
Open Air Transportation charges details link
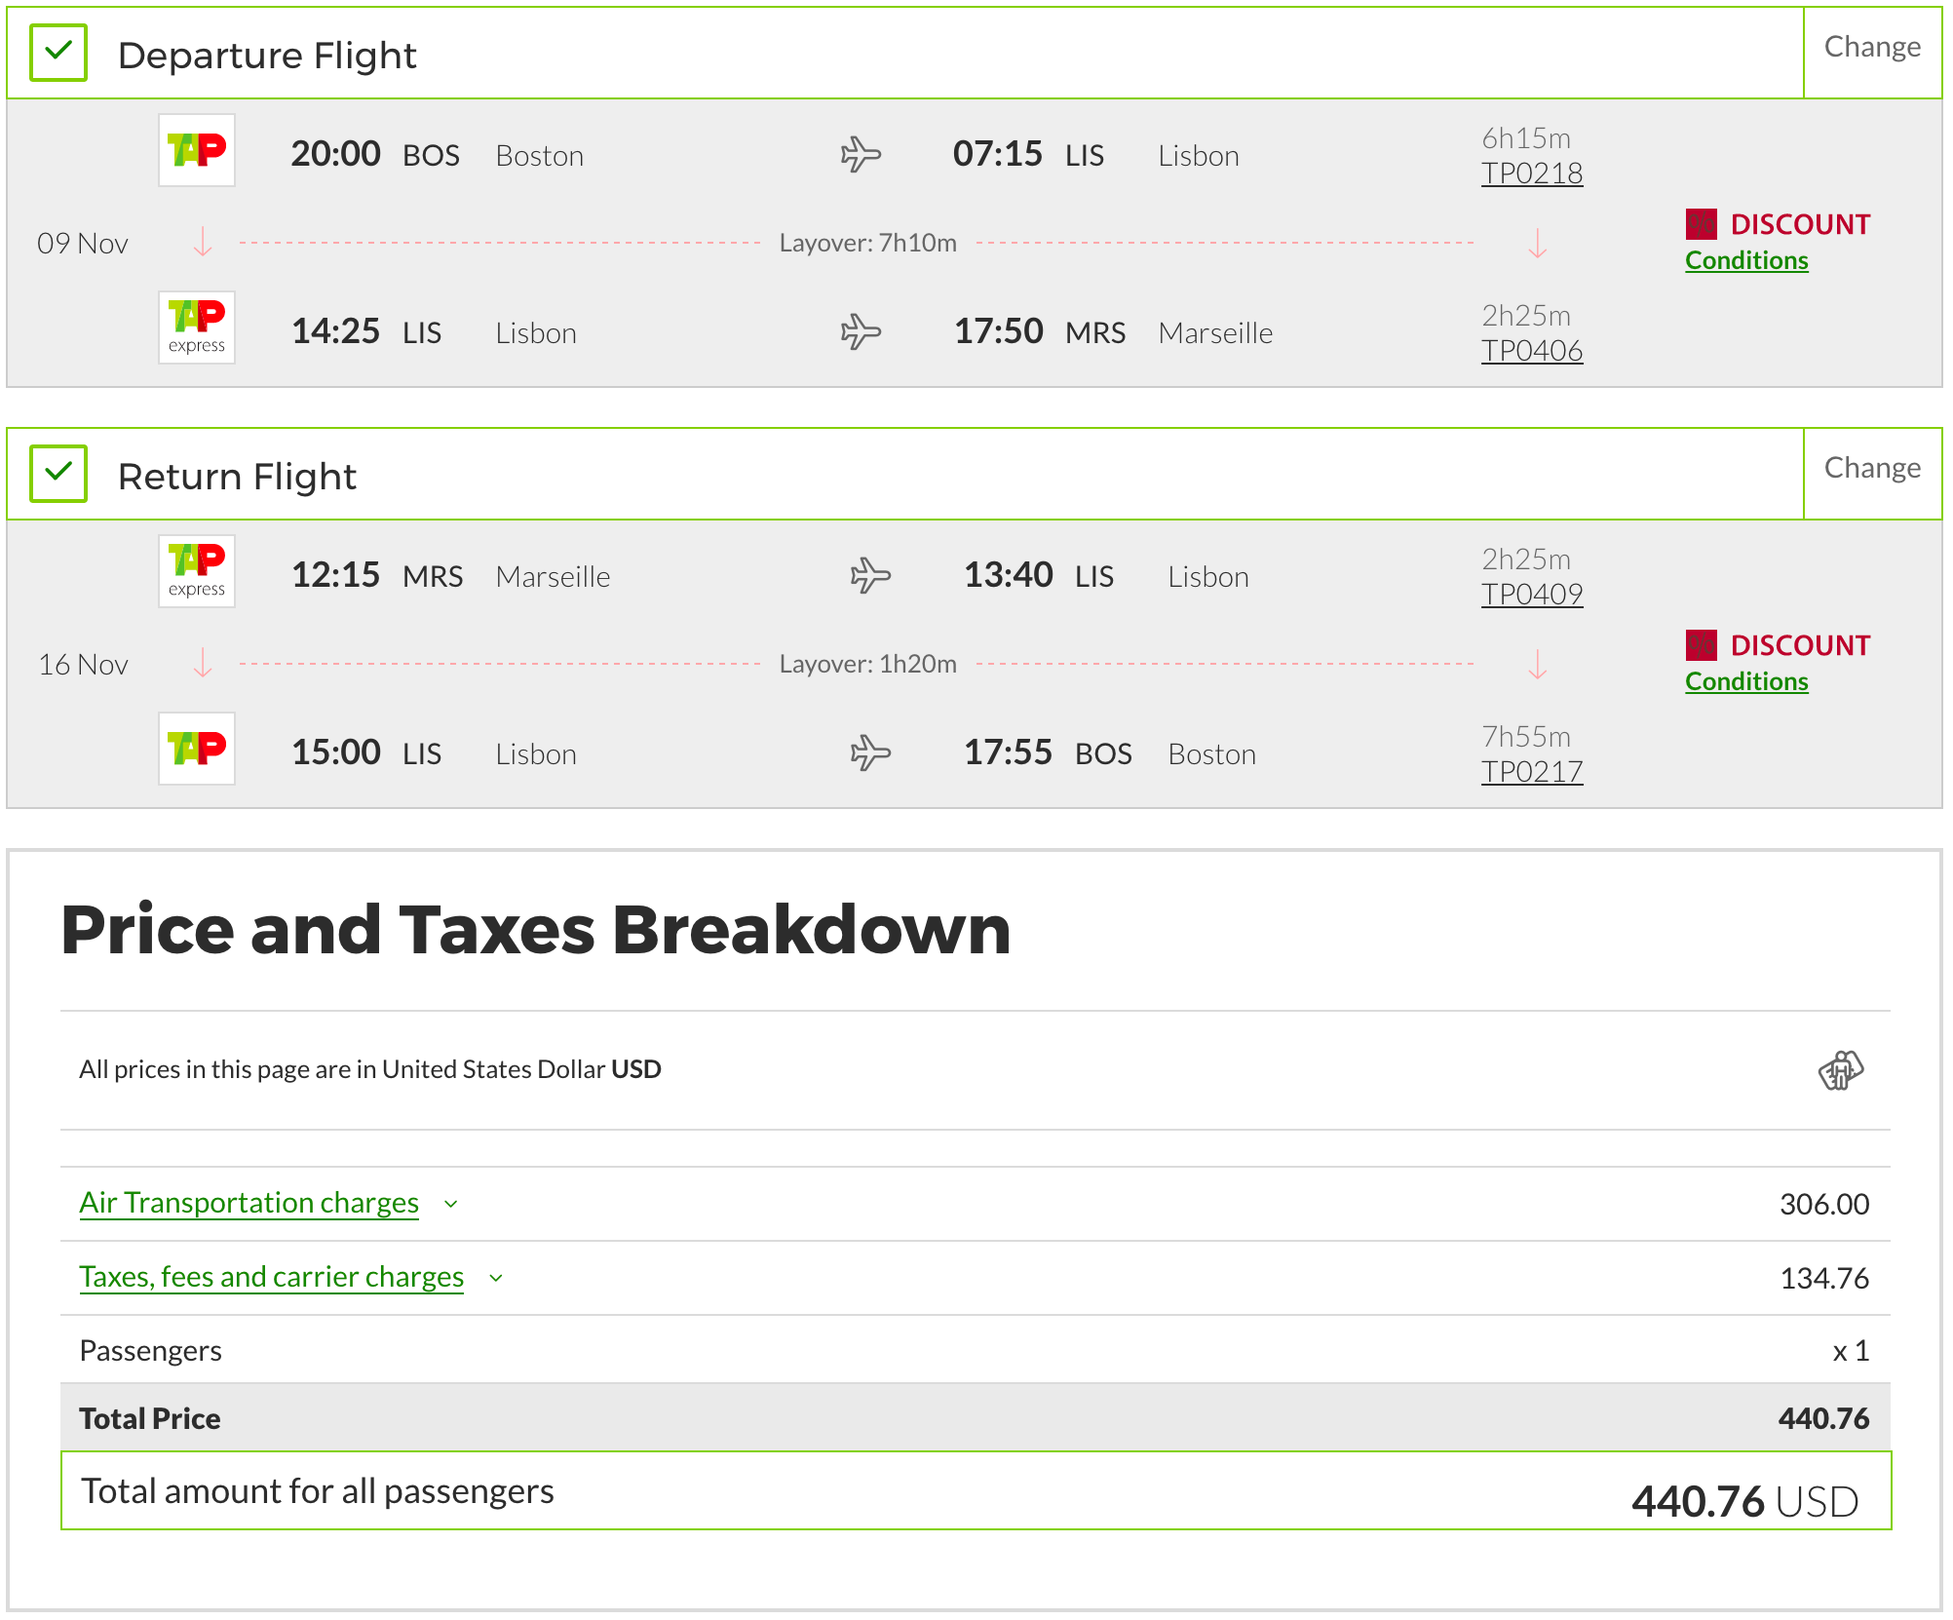coord(249,1203)
